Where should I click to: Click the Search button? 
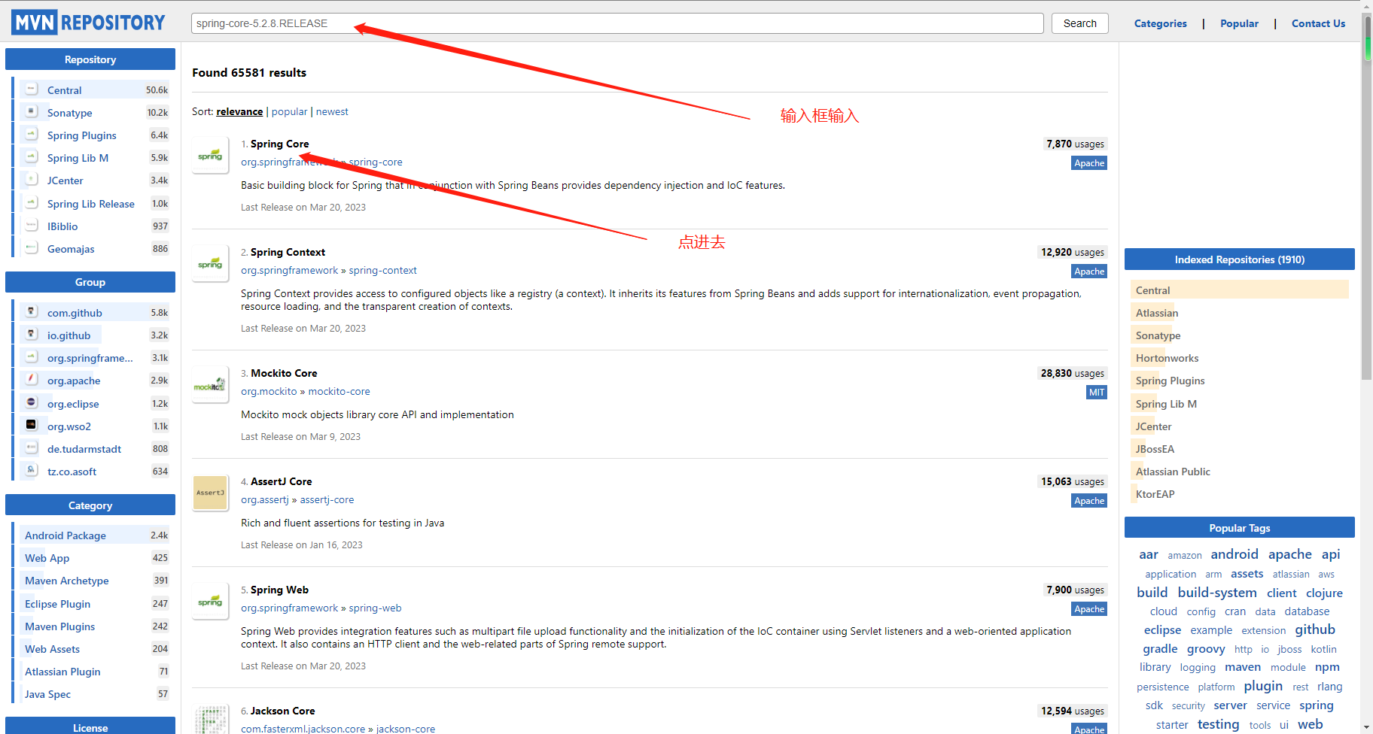[x=1079, y=23]
